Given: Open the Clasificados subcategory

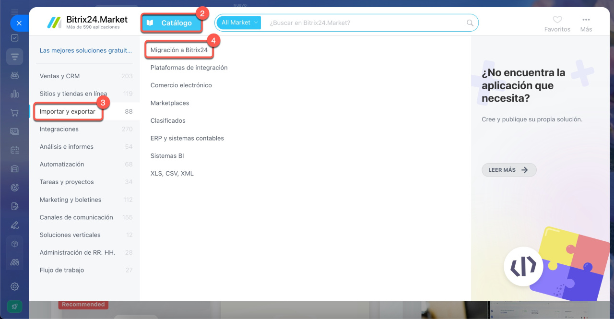Looking at the screenshot, I should coord(168,121).
